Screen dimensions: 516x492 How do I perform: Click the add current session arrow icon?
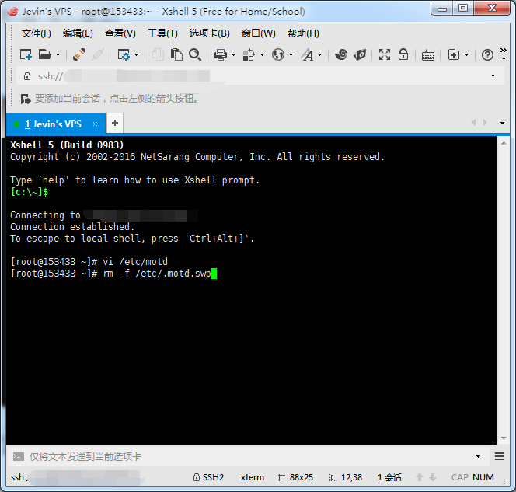(26, 99)
